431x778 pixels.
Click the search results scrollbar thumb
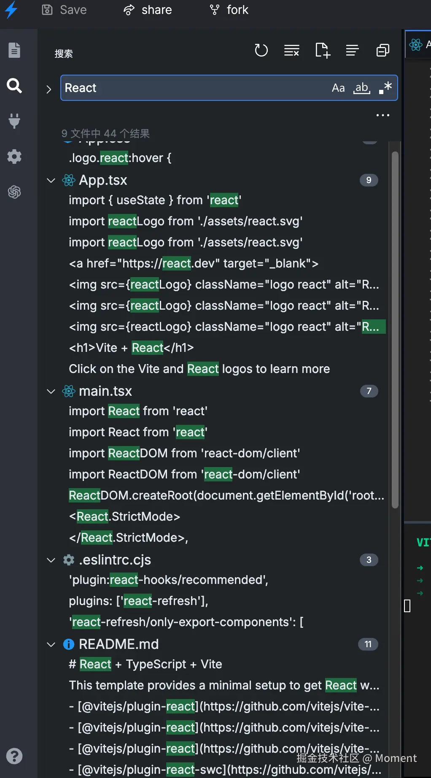[395, 330]
